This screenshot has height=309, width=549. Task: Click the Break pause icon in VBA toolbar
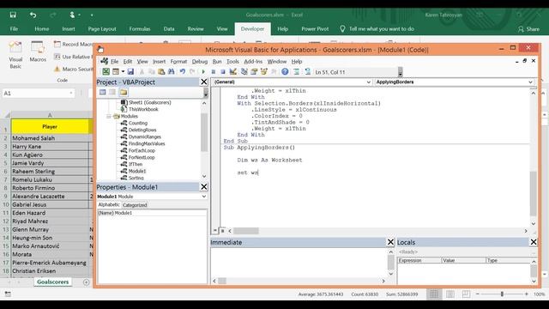[214, 71]
